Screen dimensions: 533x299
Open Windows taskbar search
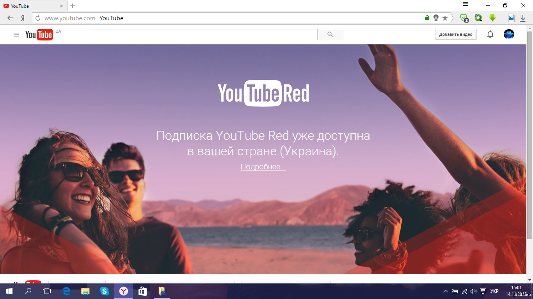pyautogui.click(x=28, y=291)
